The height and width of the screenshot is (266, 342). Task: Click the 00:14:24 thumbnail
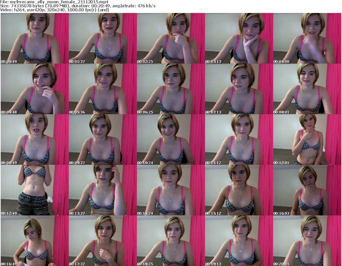tap(171, 190)
